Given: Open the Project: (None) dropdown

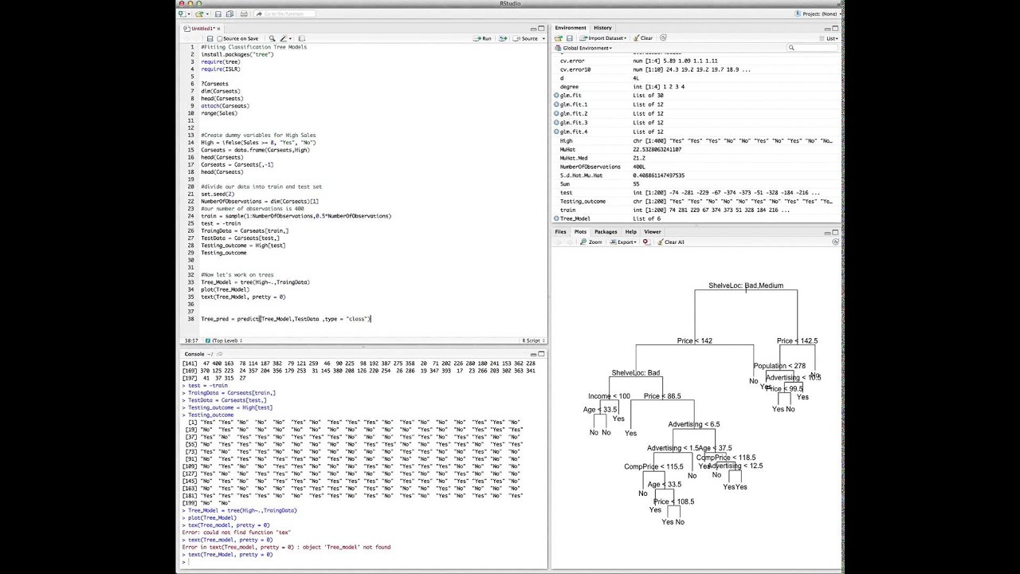Looking at the screenshot, I should (x=818, y=14).
